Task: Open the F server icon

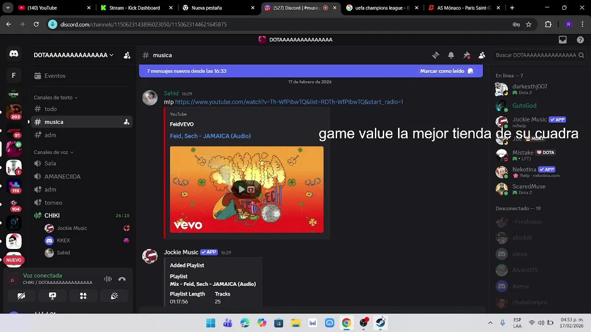Action: coord(14,76)
